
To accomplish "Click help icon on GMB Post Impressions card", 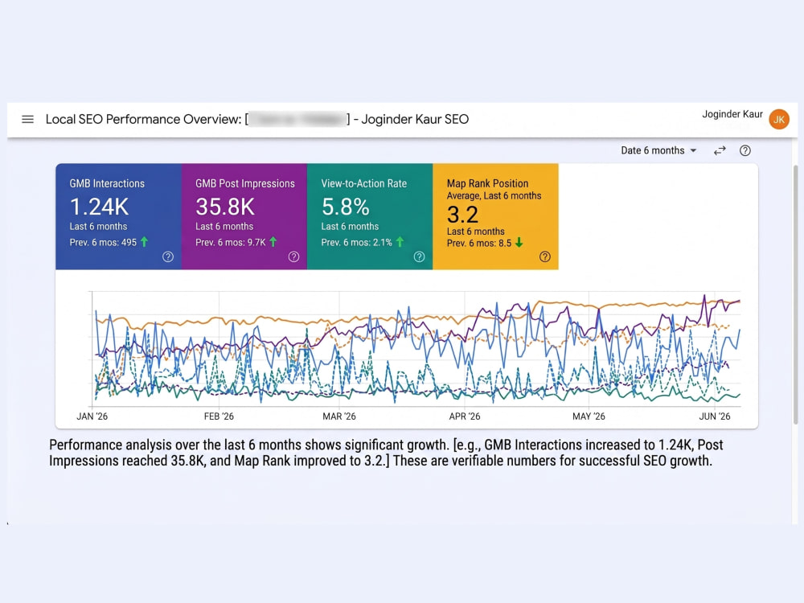I will coord(293,257).
